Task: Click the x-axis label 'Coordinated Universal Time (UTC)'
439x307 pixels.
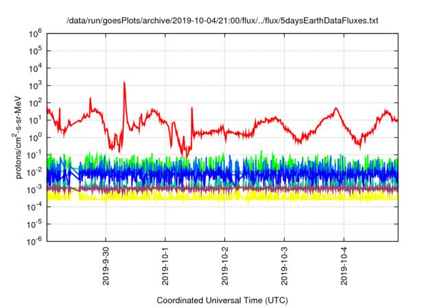Action: 222,300
